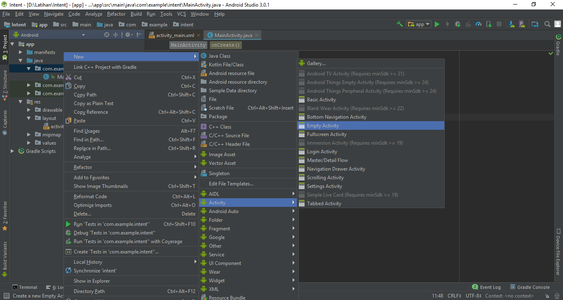The height and width of the screenshot is (300, 563).
Task: Toggle the Device File Explorer side button
Action: coord(558,252)
